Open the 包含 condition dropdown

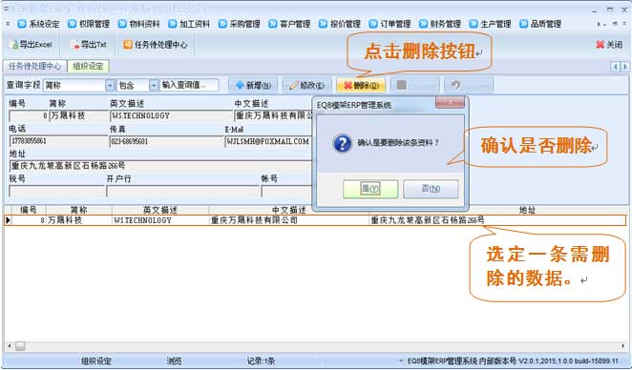(154, 86)
